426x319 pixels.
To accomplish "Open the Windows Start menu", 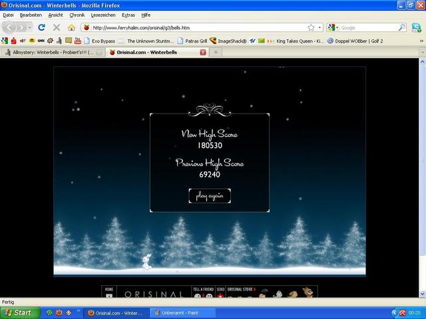I will tap(20, 313).
